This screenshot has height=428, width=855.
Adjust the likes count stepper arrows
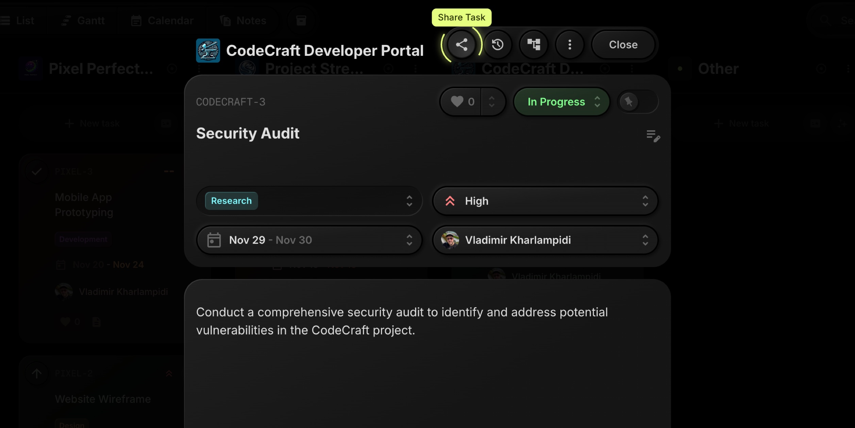(x=492, y=102)
